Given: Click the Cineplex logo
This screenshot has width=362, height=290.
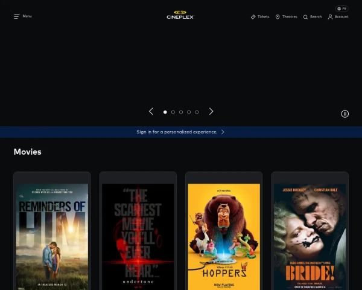Looking at the screenshot, I should coord(180,15).
